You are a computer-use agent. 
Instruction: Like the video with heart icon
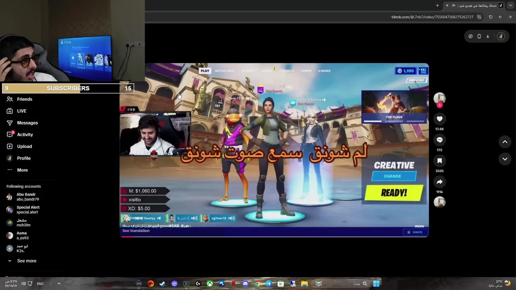coord(439,119)
